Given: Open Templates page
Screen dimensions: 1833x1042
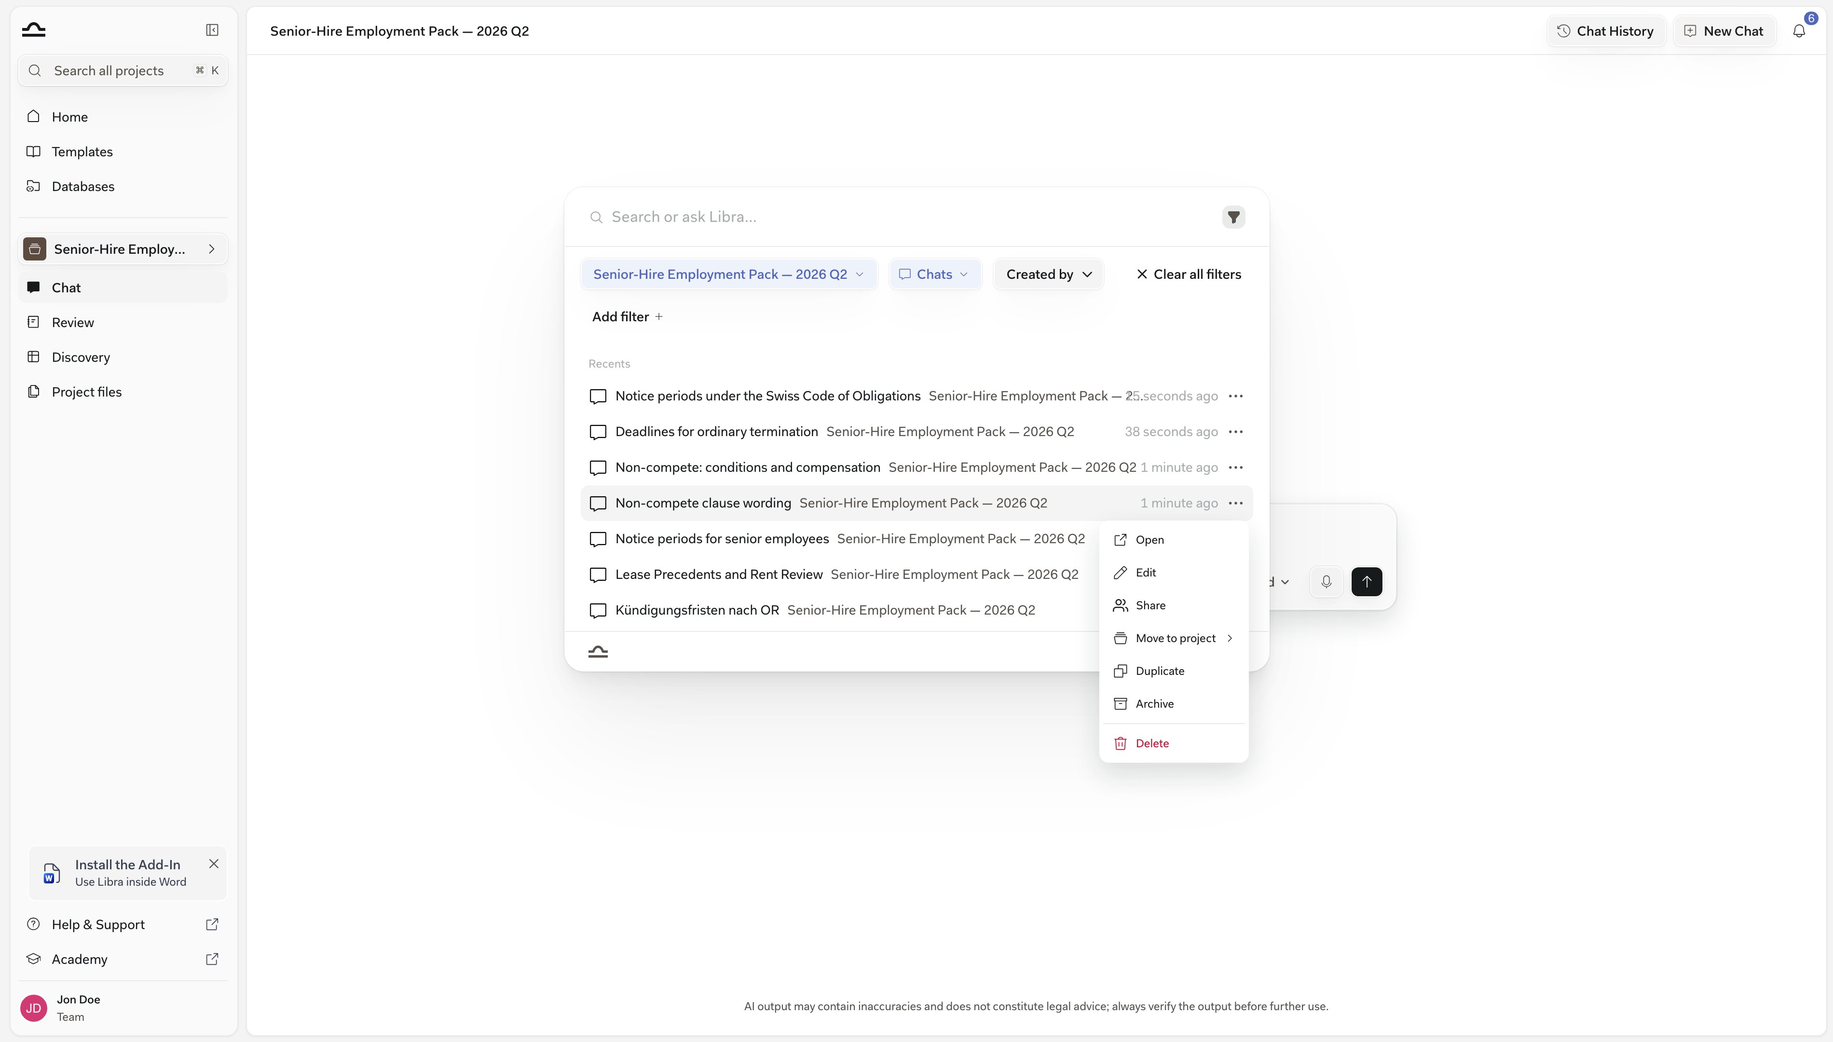Looking at the screenshot, I should tap(123, 152).
